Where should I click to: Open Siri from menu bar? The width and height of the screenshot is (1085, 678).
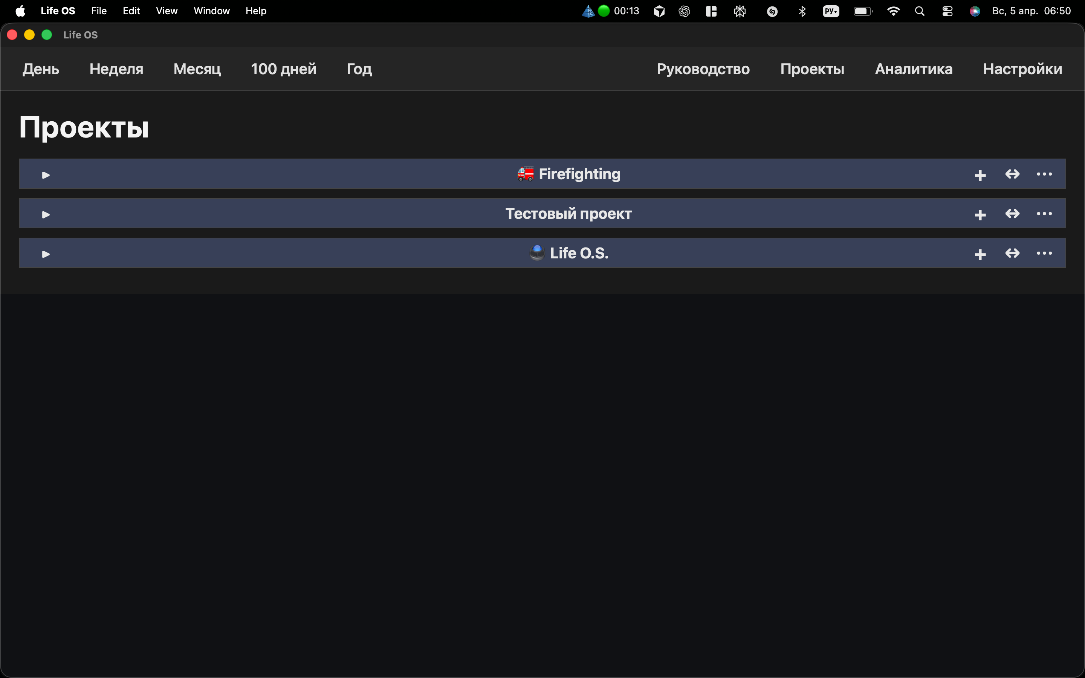click(x=975, y=11)
